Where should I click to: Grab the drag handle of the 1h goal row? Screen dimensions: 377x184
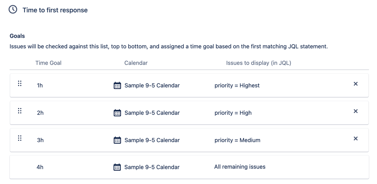[x=20, y=83]
